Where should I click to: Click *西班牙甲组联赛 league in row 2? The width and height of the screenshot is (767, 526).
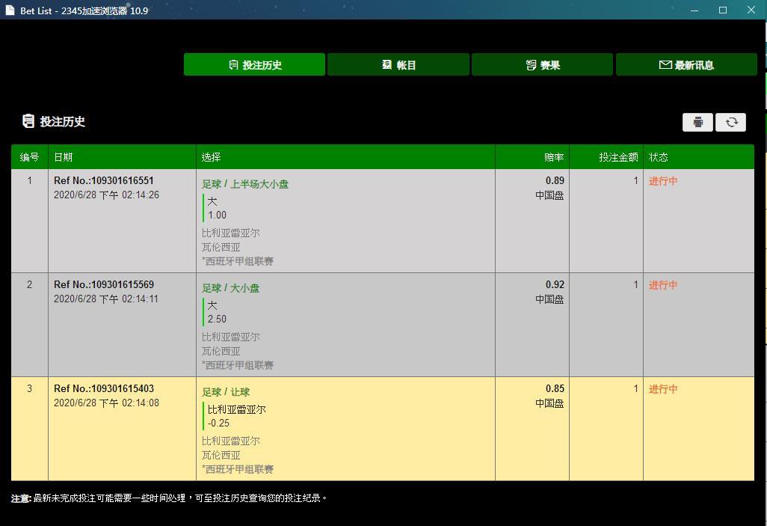(x=237, y=365)
